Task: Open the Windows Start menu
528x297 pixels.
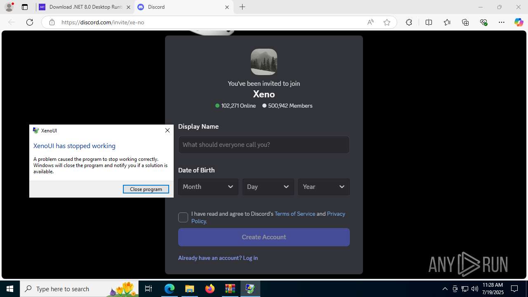Action: tap(10, 289)
